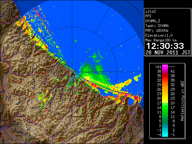Select the "Elevation:1.0" text
Viewport: 192px width, 144px height.
click(159, 35)
